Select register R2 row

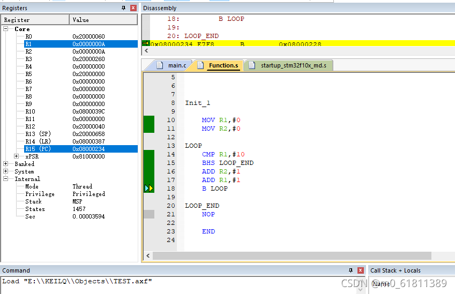[81, 51]
